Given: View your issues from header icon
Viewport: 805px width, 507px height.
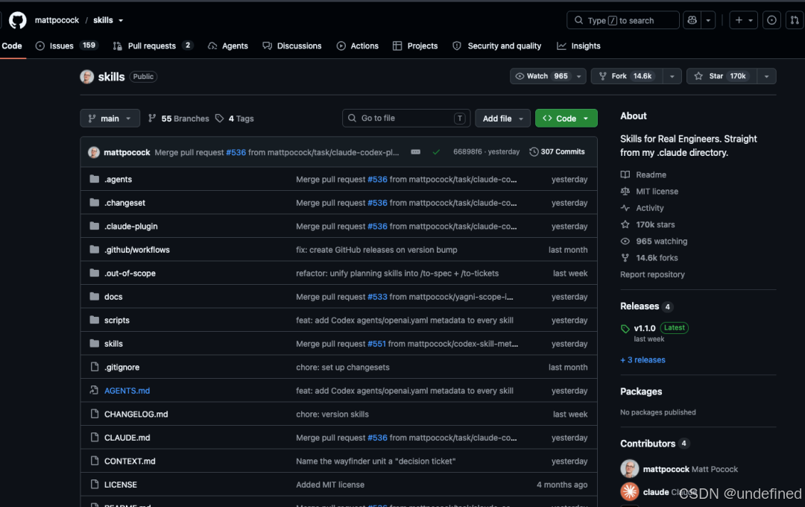Looking at the screenshot, I should tap(771, 20).
